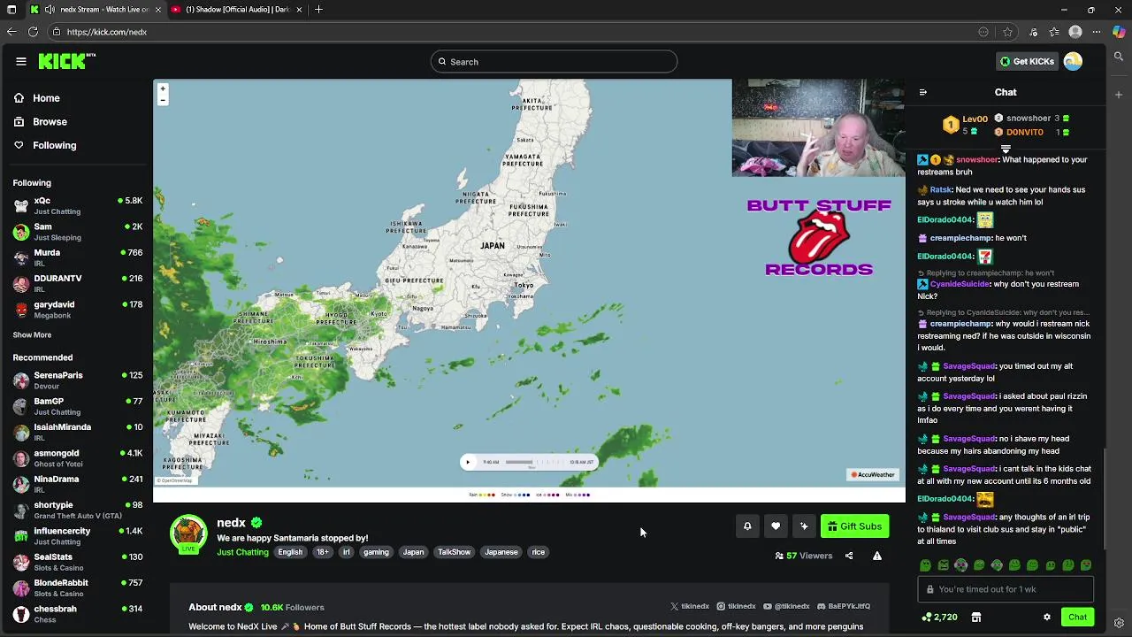Click BamGP channel avatar

(21, 406)
